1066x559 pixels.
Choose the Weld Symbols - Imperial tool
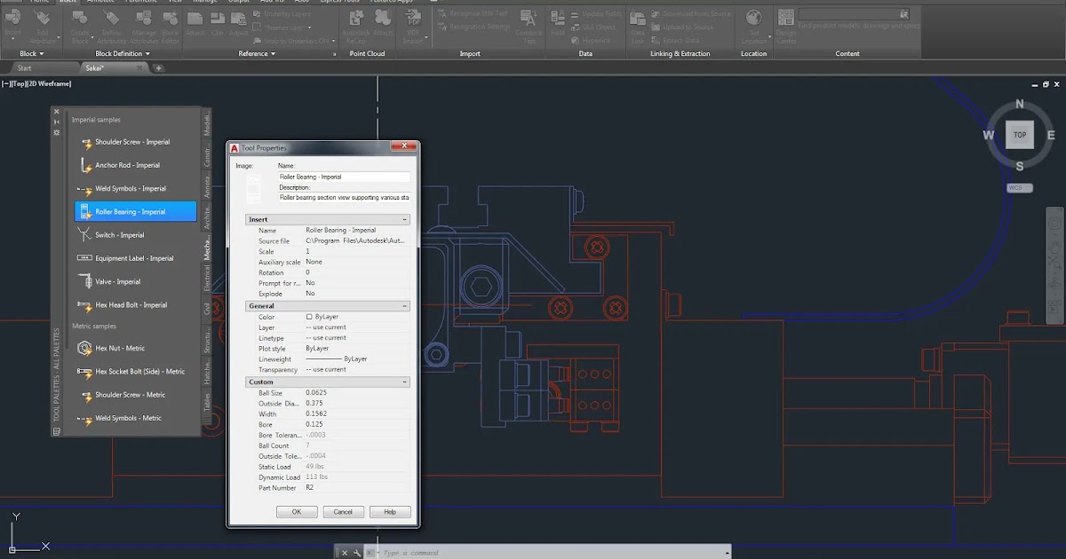[131, 189]
